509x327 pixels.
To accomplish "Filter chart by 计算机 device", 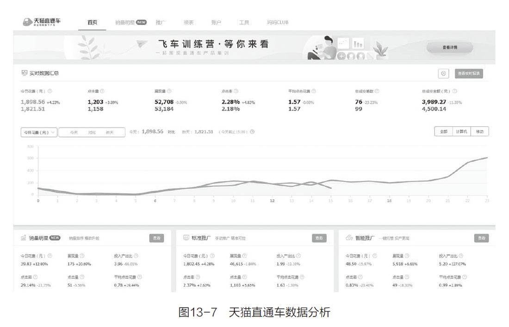I will click(x=461, y=132).
